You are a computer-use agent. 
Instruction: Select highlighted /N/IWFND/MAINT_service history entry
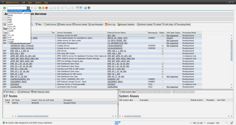tap(19, 11)
